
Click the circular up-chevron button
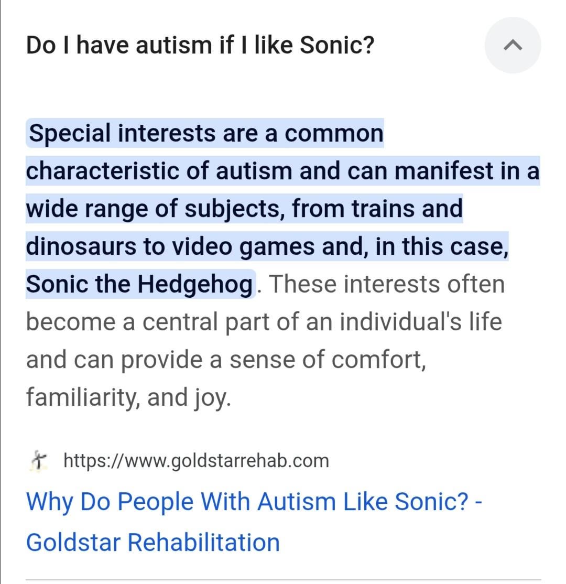[513, 46]
